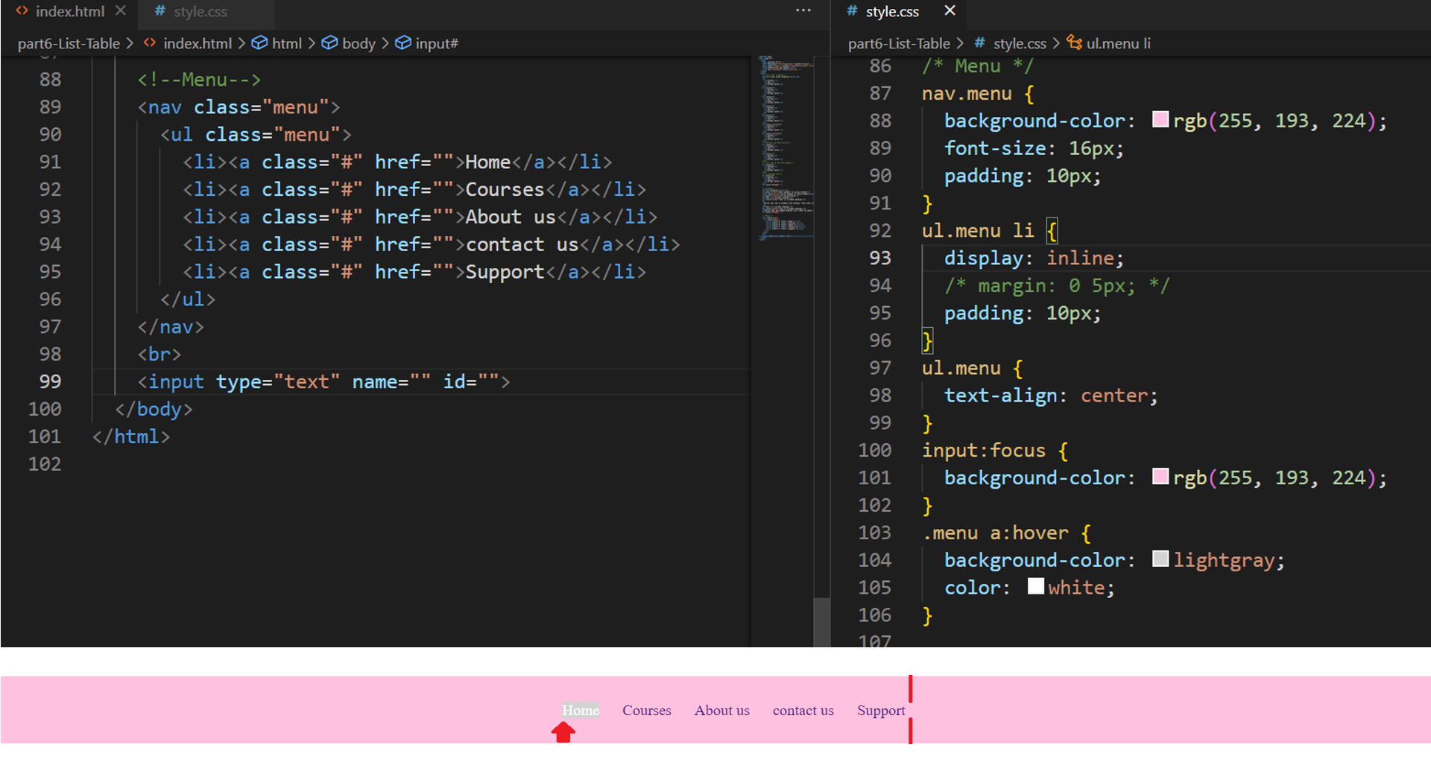Image resolution: width=1431 pixels, height=762 pixels.
Task: Click the contact us link
Action: (803, 711)
